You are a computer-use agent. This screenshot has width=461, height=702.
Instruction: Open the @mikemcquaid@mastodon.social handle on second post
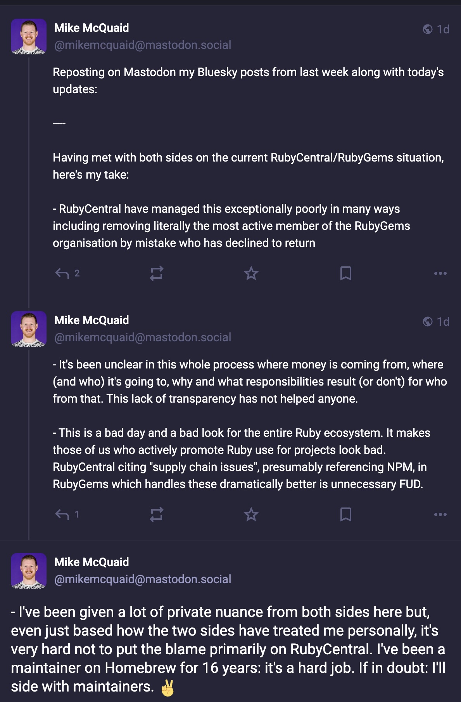point(143,337)
